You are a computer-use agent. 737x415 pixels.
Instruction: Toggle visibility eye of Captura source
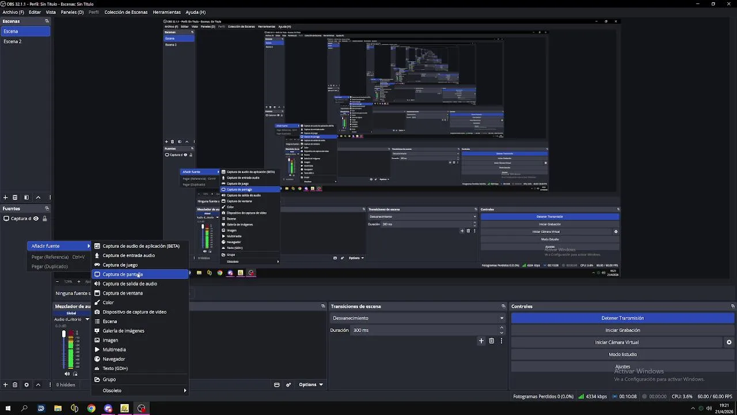coord(36,218)
